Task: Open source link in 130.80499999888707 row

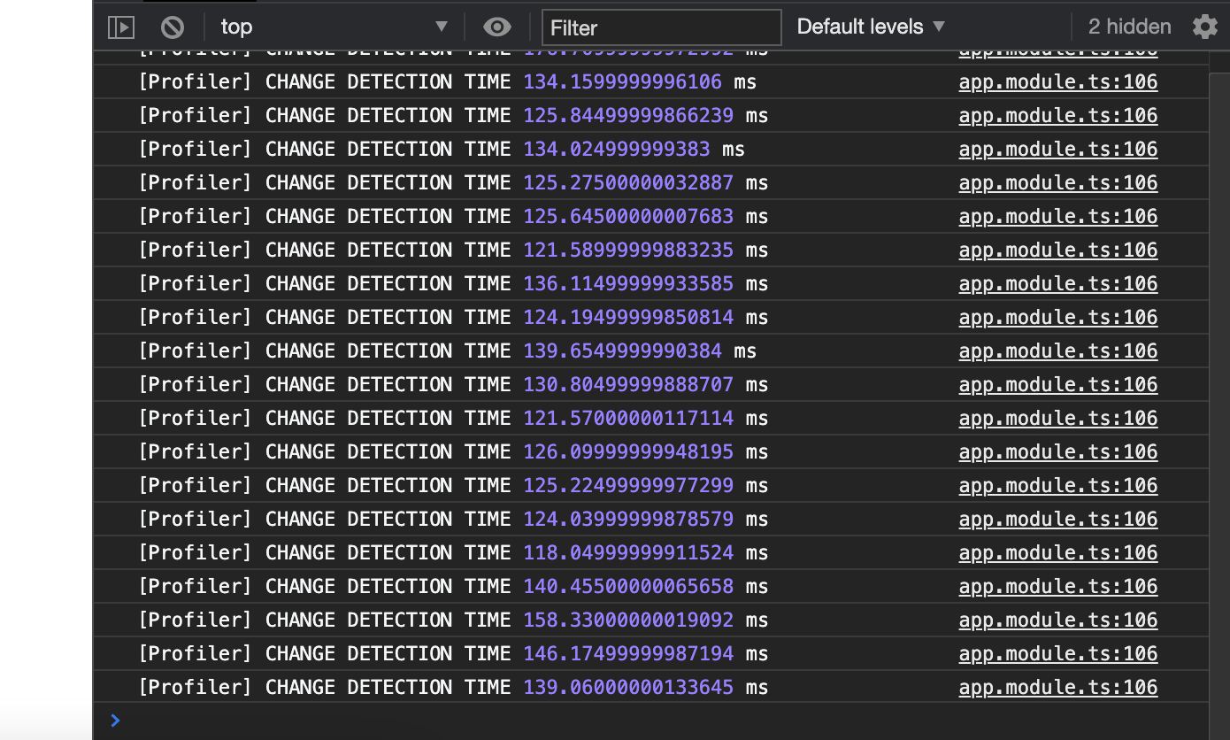Action: click(x=1058, y=385)
